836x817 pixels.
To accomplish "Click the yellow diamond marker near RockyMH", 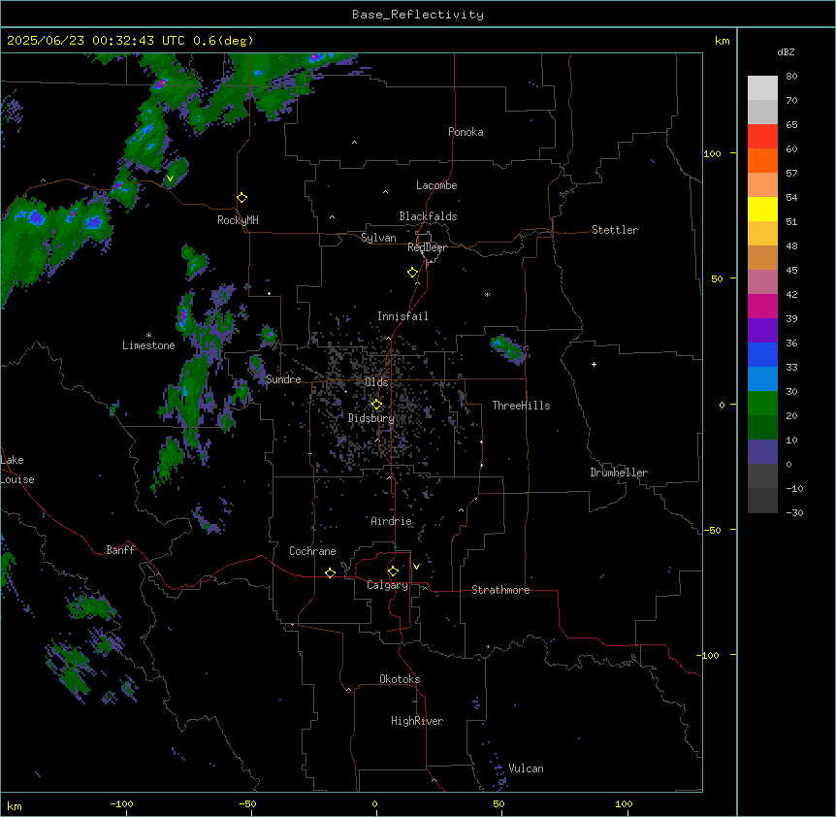I will [x=241, y=198].
